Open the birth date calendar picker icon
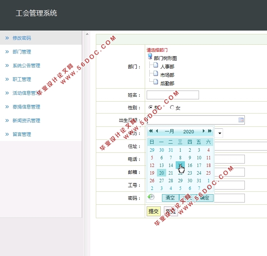Screen dimensions: 267x256 coord(241,120)
